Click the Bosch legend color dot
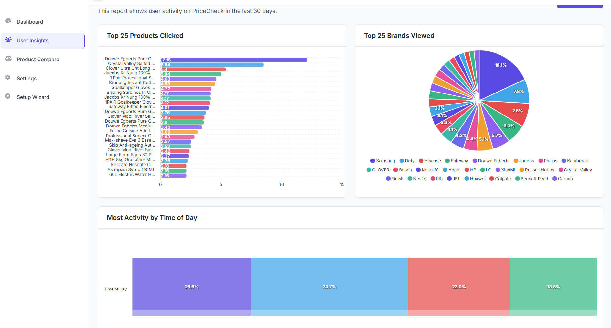The image size is (611, 328). (396, 170)
